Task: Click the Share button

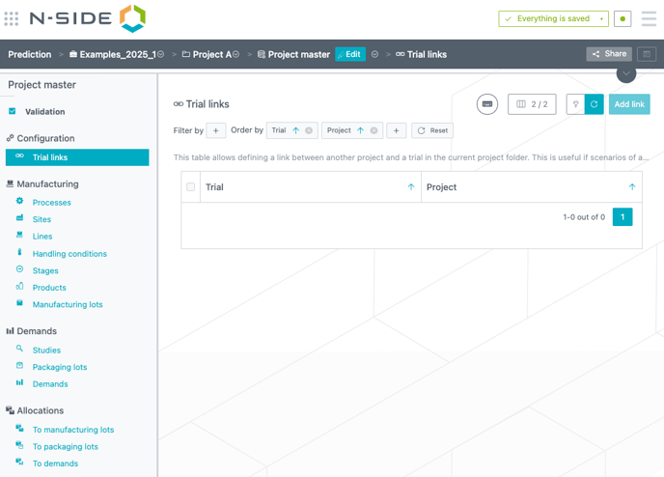Action: 609,54
